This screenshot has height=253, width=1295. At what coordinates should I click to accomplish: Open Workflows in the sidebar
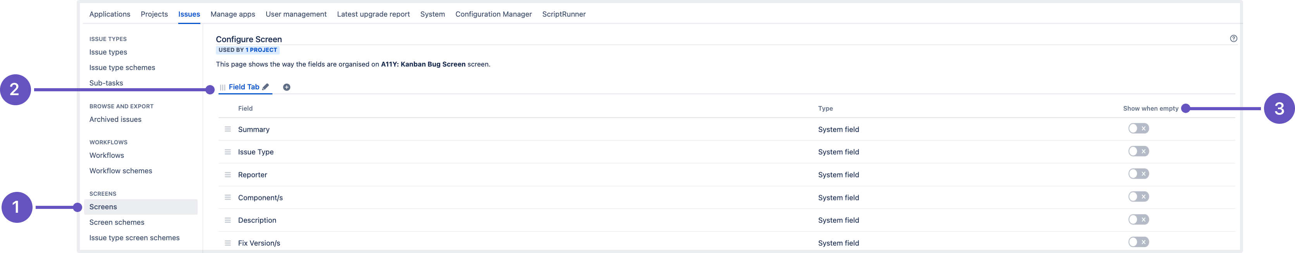[107, 156]
